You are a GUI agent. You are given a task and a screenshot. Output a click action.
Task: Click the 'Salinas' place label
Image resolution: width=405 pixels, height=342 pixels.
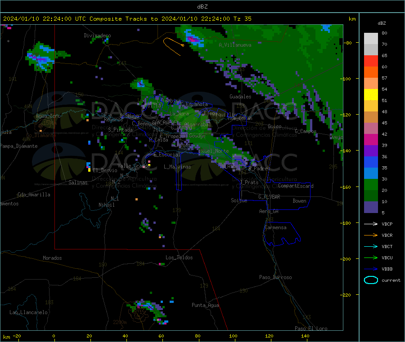(x=78, y=182)
